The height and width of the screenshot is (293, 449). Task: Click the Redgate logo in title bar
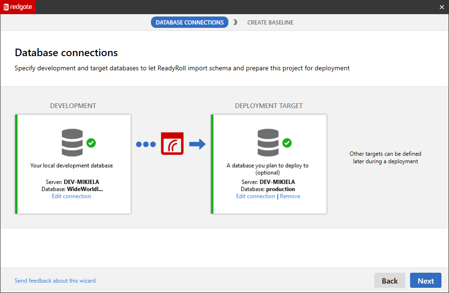(17, 7)
